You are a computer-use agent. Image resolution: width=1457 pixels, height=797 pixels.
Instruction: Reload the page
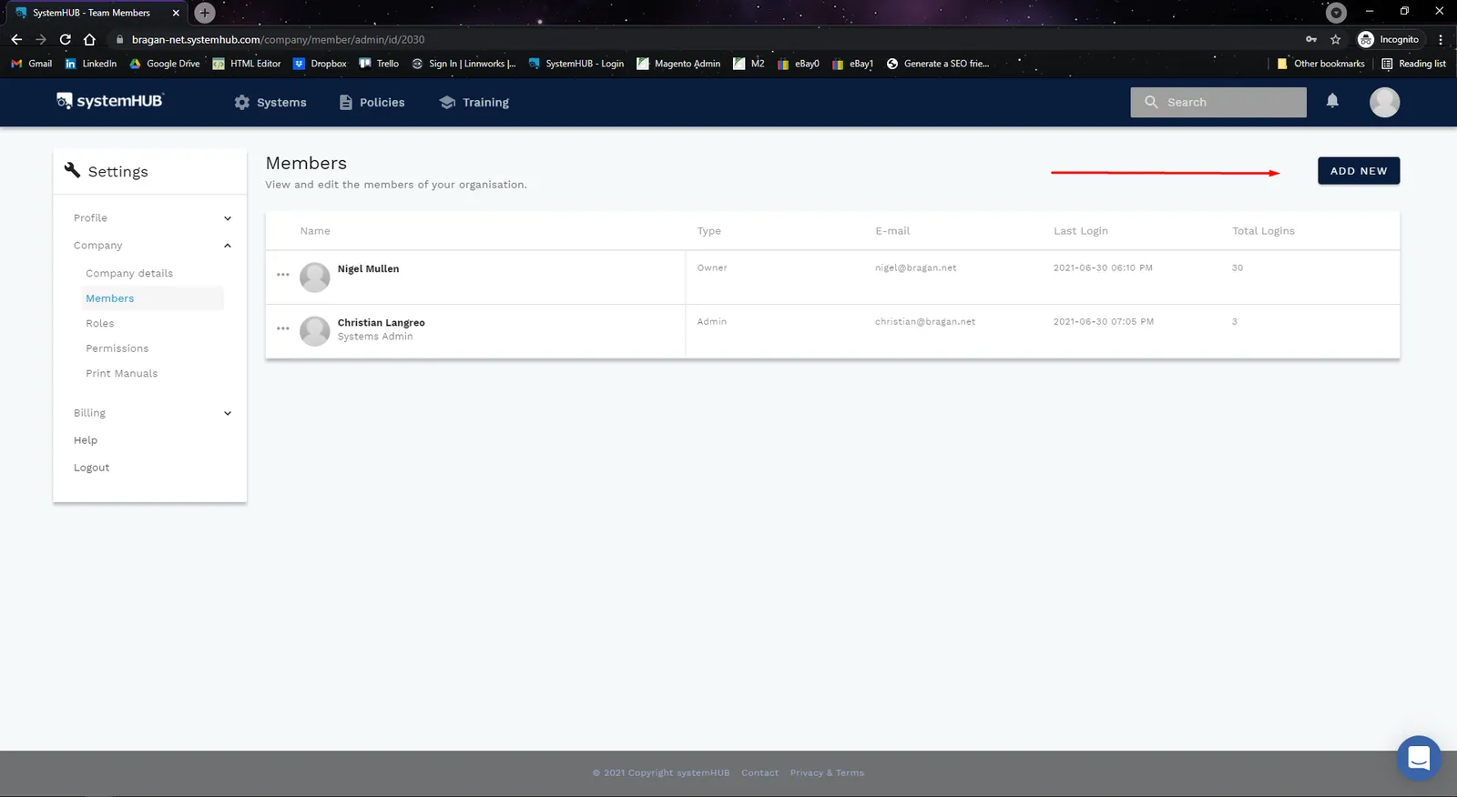coord(65,39)
